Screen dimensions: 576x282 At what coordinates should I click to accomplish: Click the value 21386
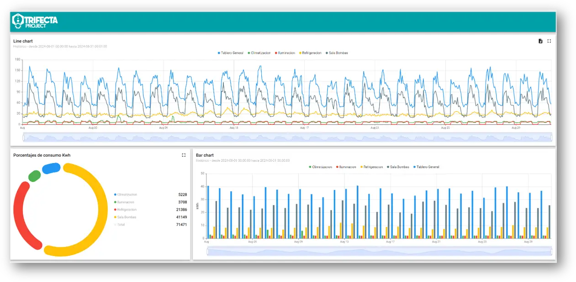181,210
